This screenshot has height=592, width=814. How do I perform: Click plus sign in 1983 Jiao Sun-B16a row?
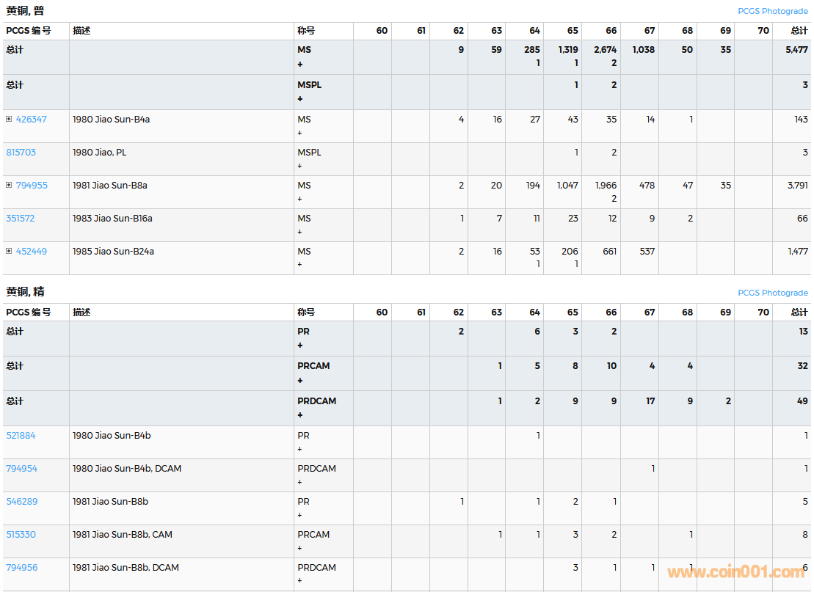click(300, 232)
